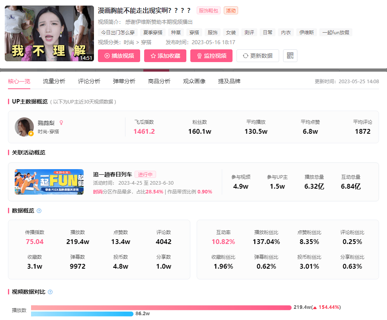Click the 伊维斯 tag

(x=307, y=32)
